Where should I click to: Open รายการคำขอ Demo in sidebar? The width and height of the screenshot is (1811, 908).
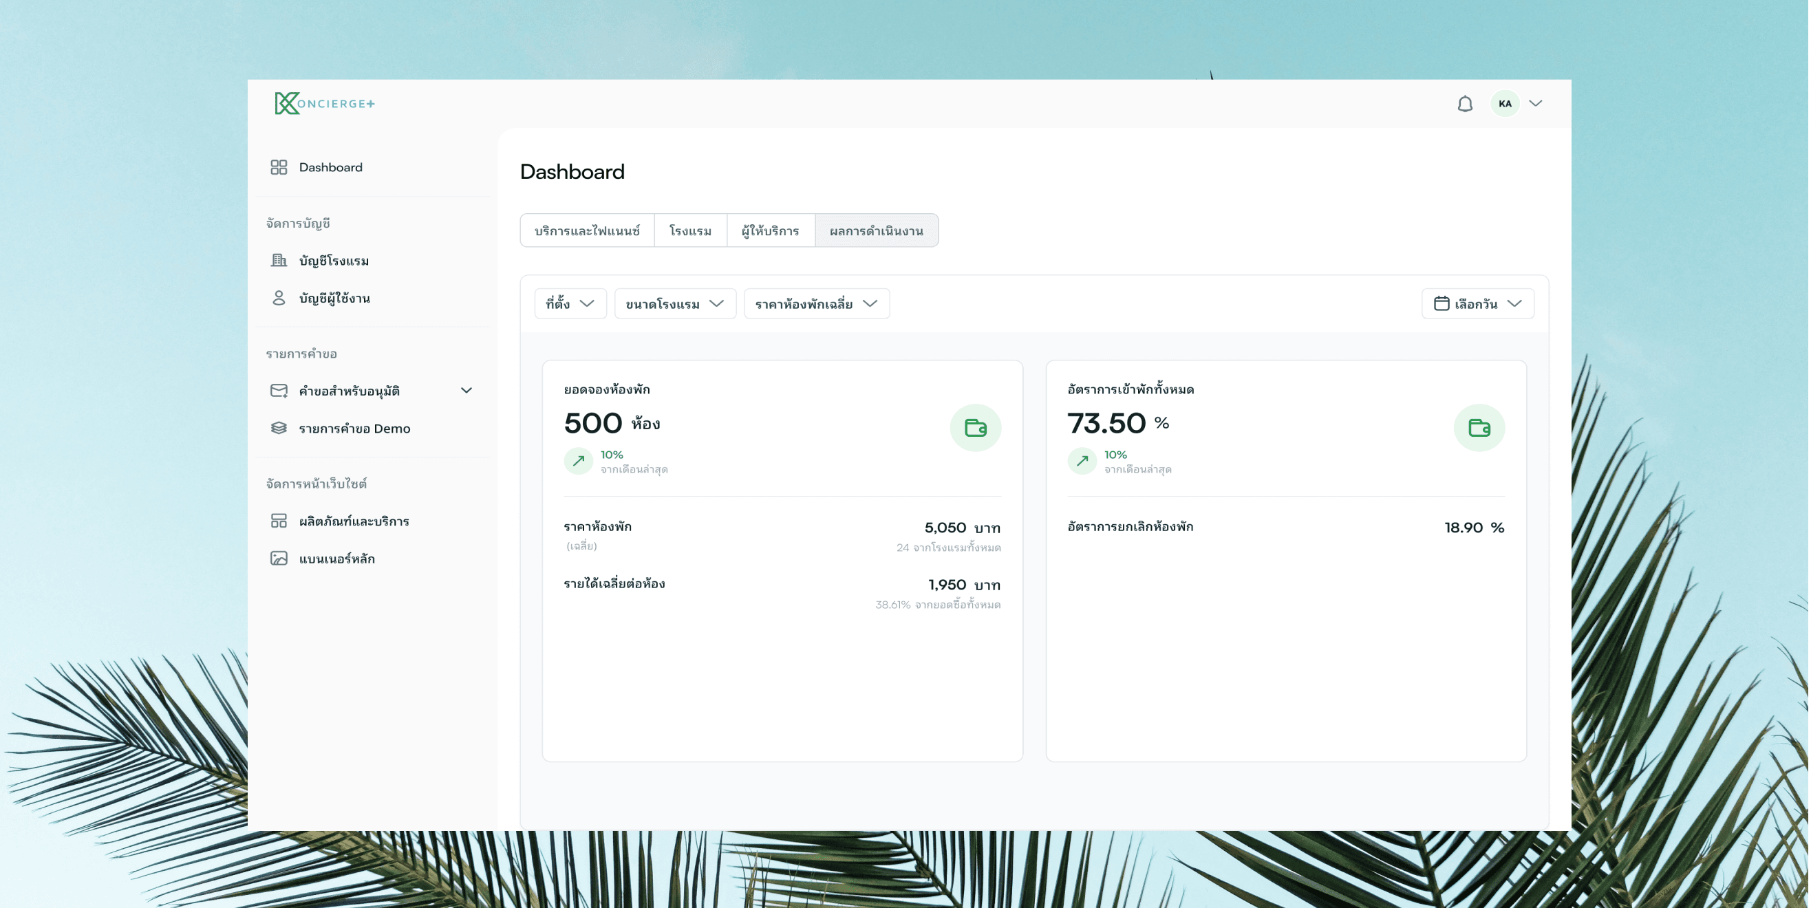[354, 429]
